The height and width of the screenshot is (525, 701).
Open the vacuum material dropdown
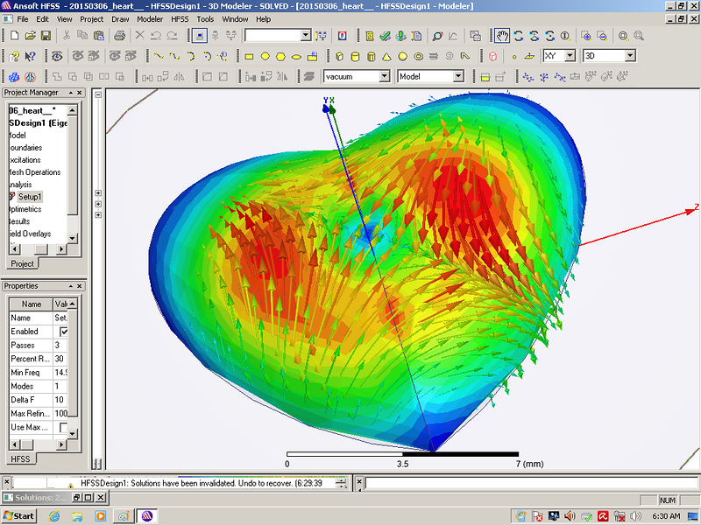[384, 77]
